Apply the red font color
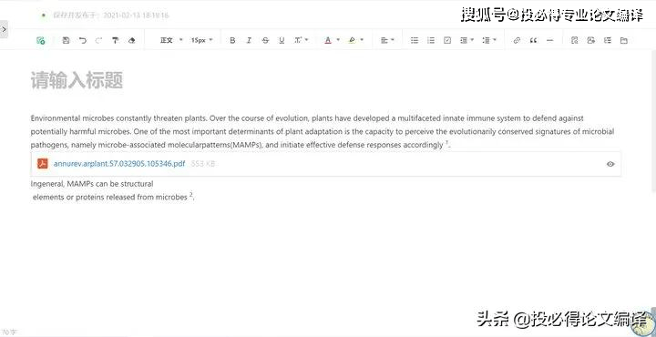Viewport: 656px width, 337px height. pos(328,41)
